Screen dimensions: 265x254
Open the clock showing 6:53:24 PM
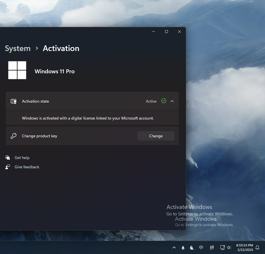(245, 248)
